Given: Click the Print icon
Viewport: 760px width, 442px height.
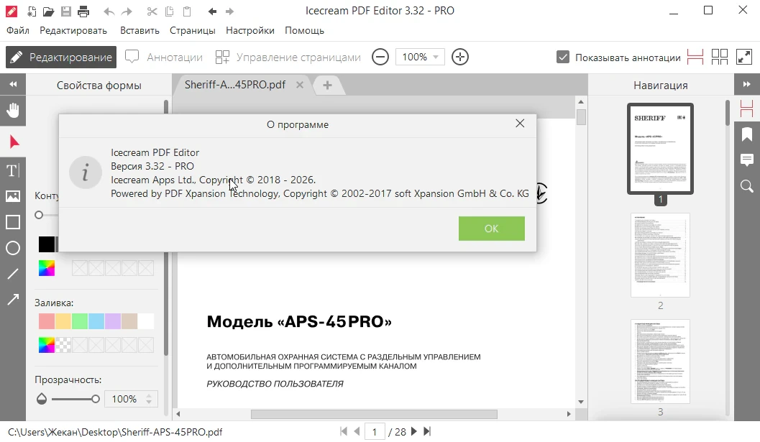Looking at the screenshot, I should click(83, 11).
